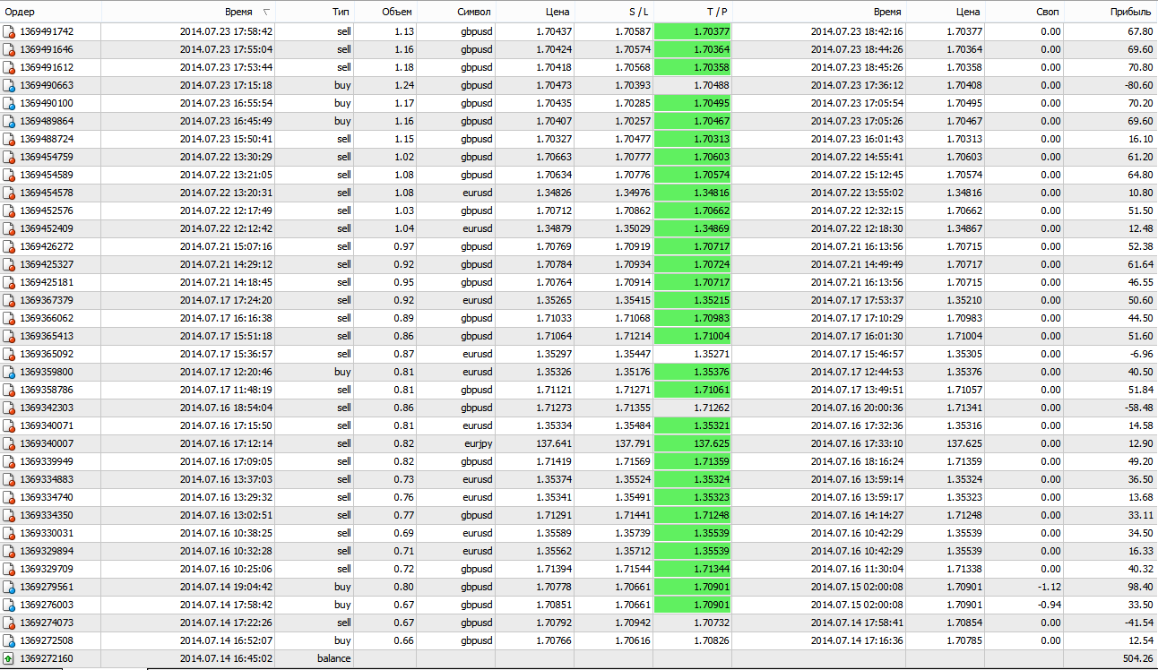Image resolution: width=1158 pixels, height=670 pixels.
Task: Click order icon for 1369276003
Action: pos(9,605)
